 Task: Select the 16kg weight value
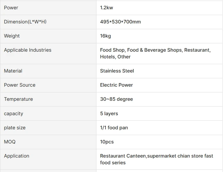[105, 36]
